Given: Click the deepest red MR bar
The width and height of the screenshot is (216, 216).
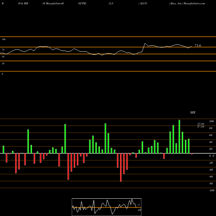Looking at the screenshot, I should click(x=121, y=168).
